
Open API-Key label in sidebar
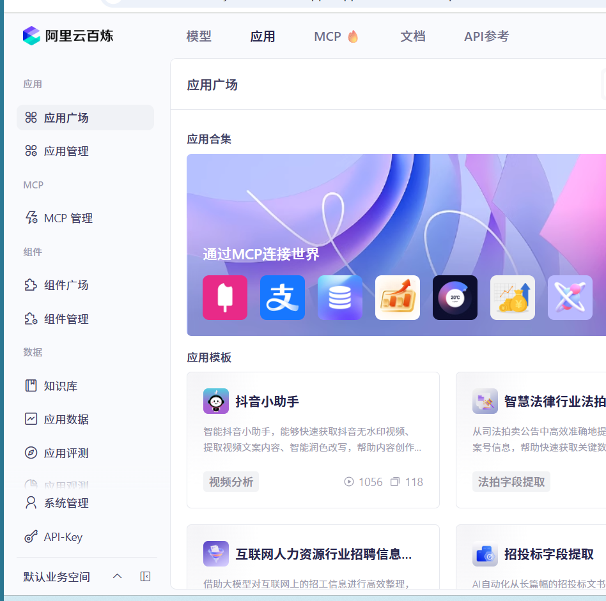click(x=63, y=537)
